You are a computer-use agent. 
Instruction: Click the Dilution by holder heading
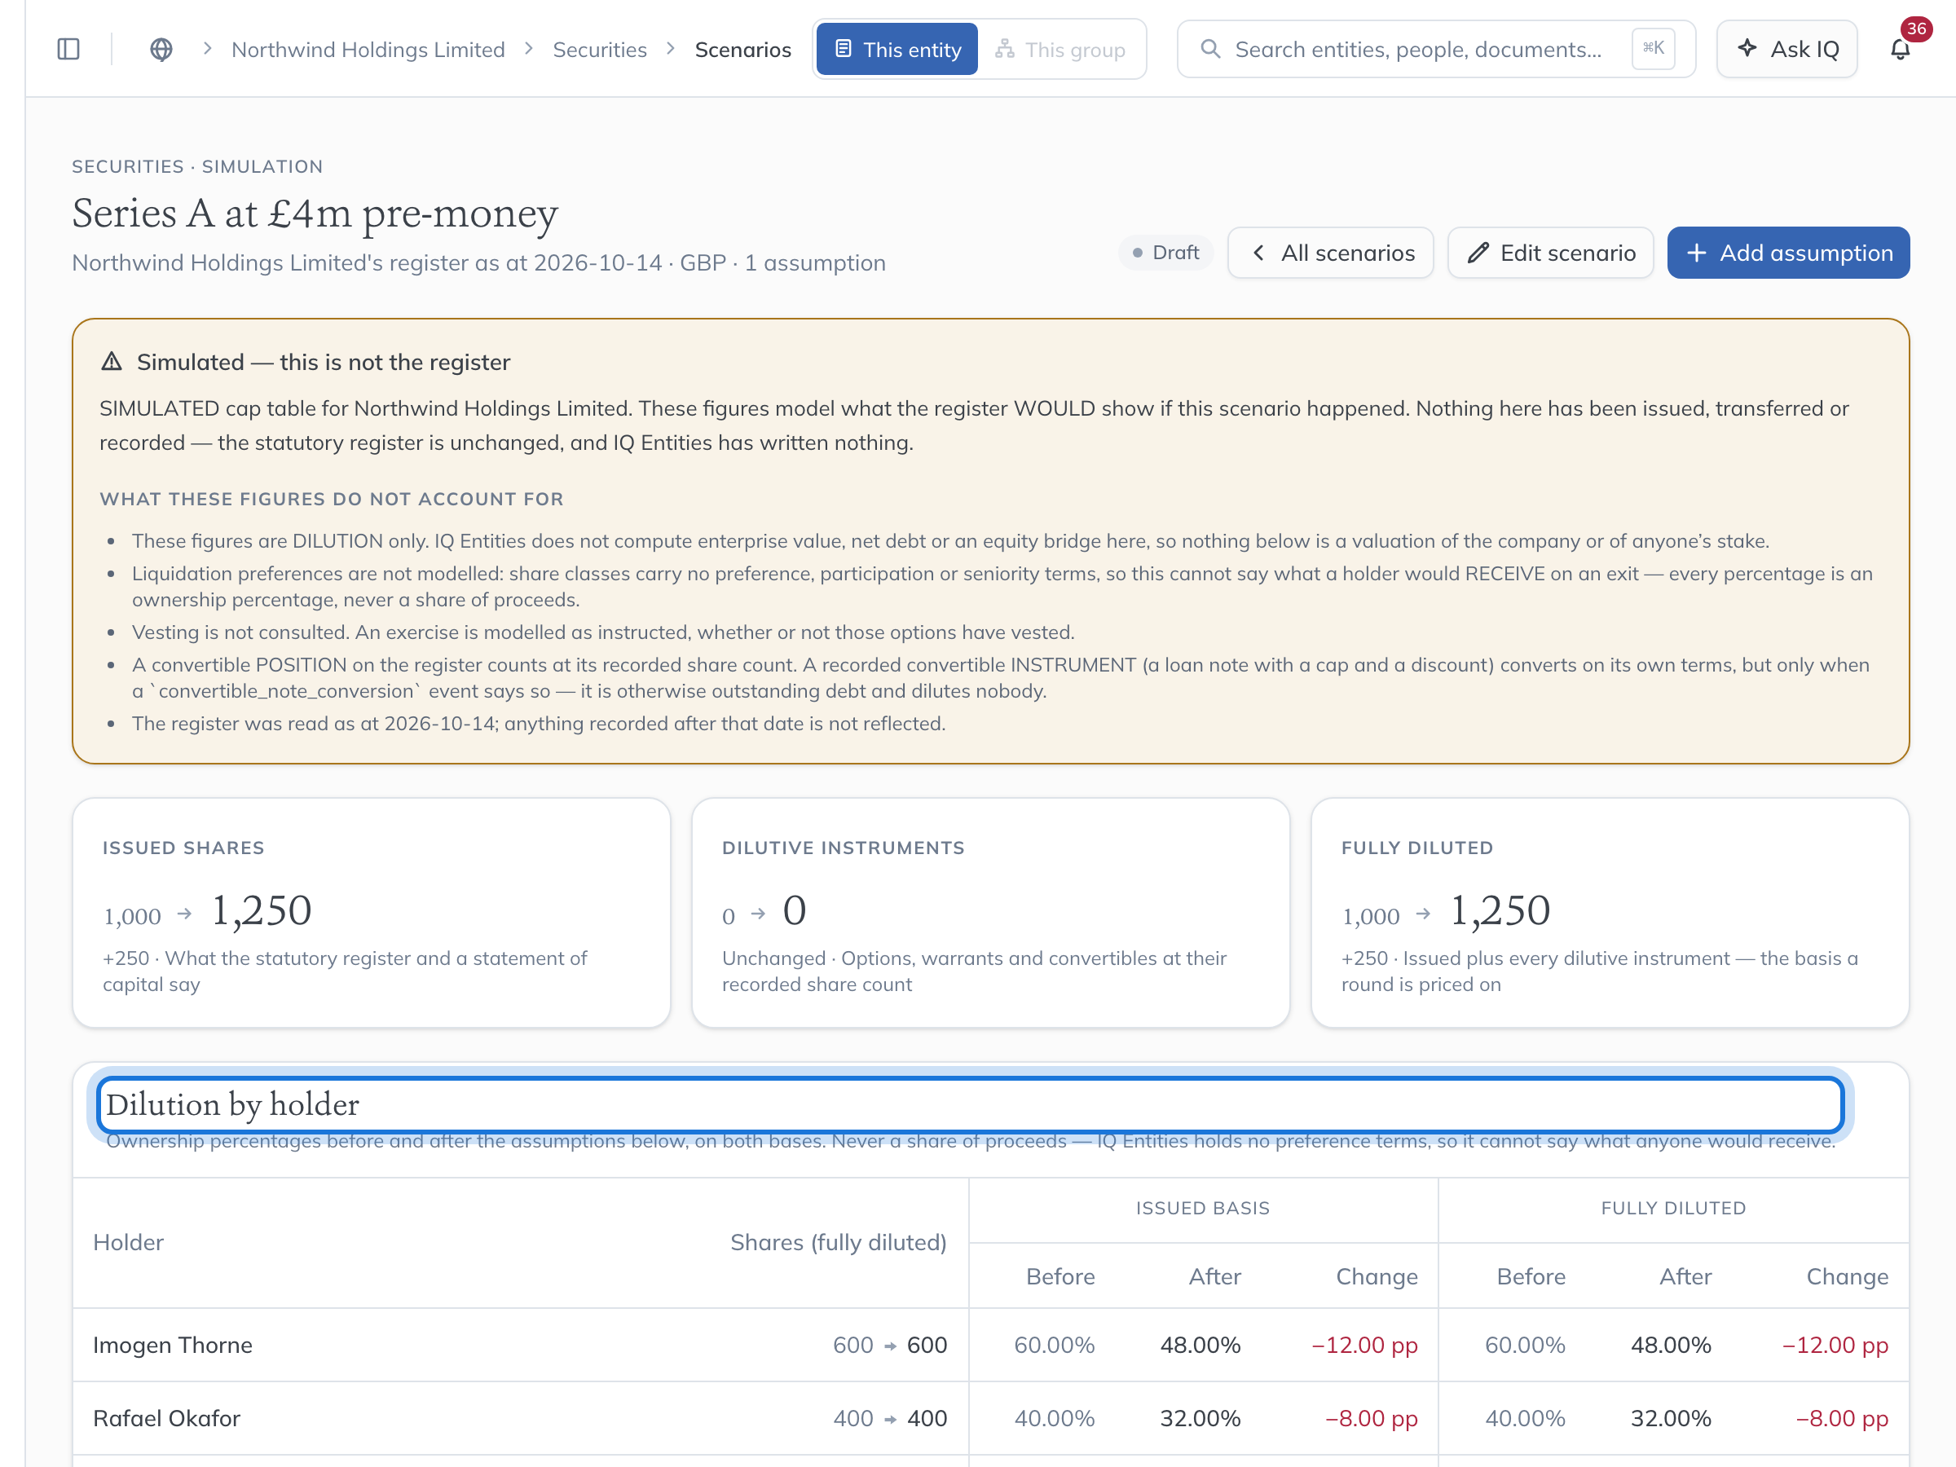(232, 1104)
